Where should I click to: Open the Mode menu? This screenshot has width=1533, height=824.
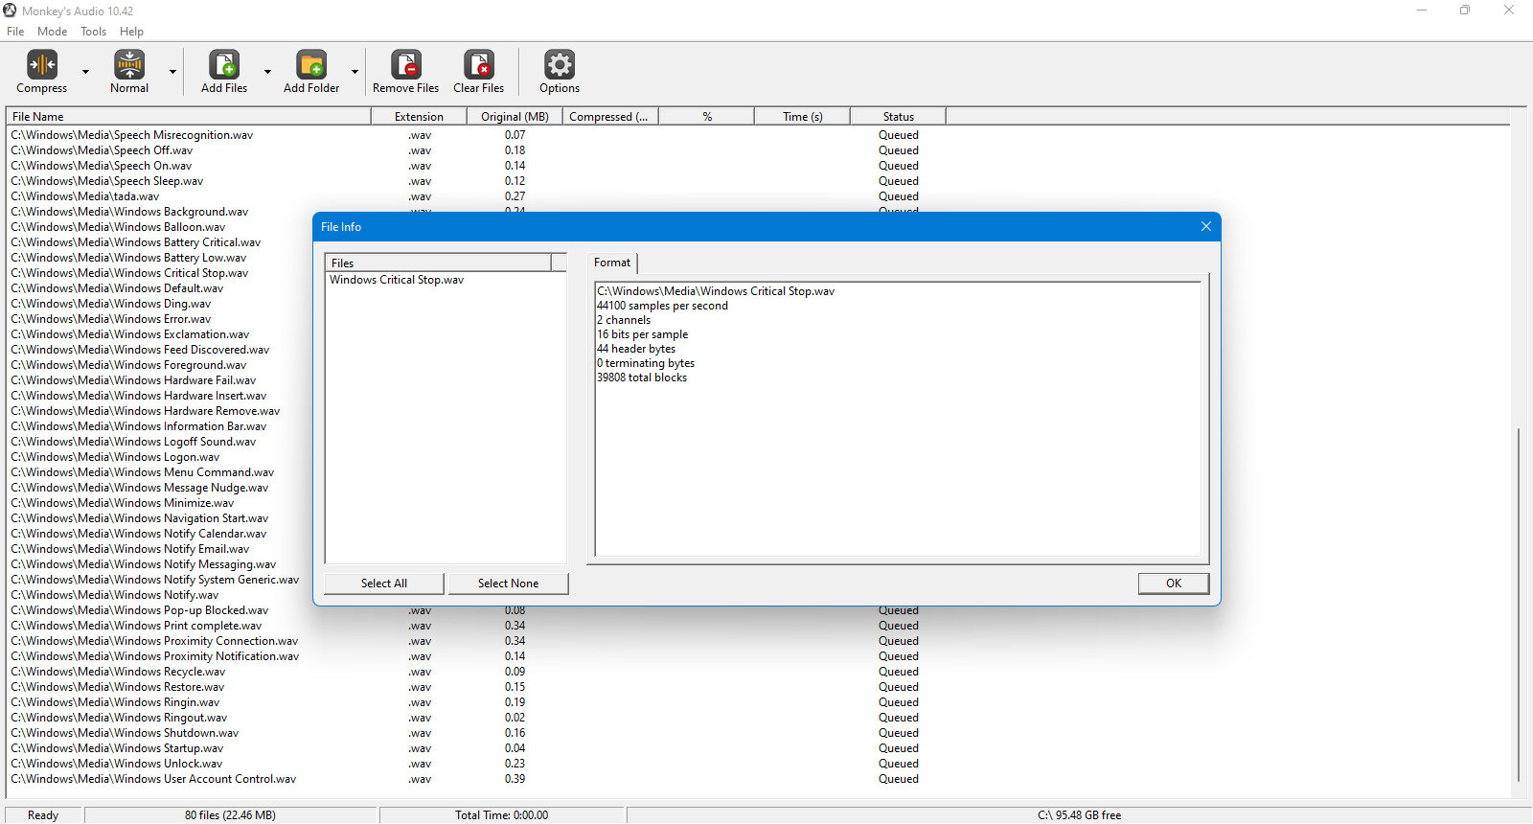pos(52,32)
